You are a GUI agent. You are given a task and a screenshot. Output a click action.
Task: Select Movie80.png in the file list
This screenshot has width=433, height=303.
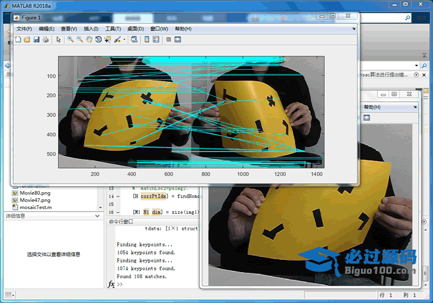pyautogui.click(x=34, y=193)
